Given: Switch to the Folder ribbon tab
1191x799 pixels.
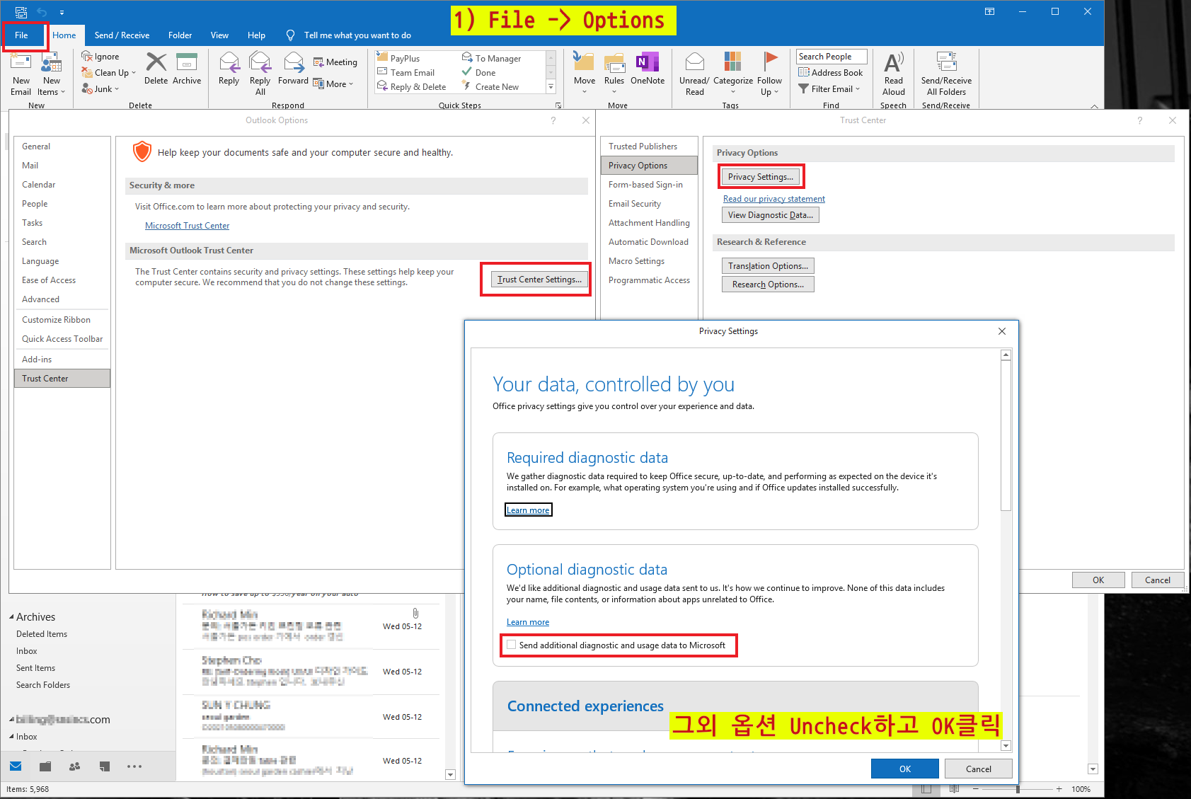Looking at the screenshot, I should [180, 35].
